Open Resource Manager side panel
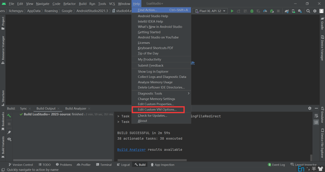The image size is (325, 172). click(3, 50)
